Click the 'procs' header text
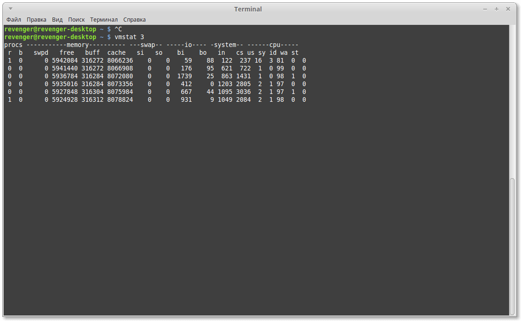The image size is (521, 321). (x=13, y=45)
